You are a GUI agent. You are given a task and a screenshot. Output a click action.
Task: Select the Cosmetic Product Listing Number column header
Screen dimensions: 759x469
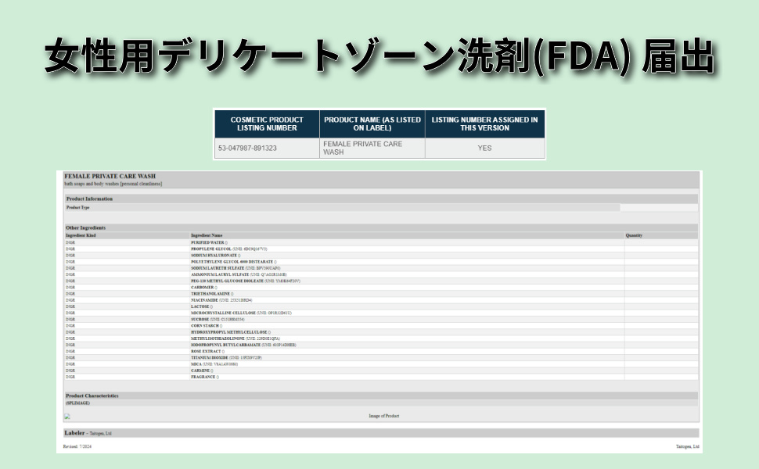pyautogui.click(x=267, y=124)
